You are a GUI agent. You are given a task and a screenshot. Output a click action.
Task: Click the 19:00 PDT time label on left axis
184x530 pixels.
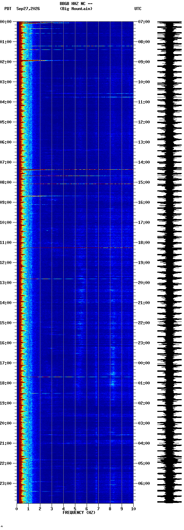click(6, 403)
